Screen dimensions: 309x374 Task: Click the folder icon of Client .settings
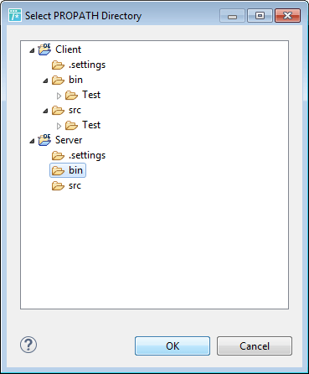[58, 65]
